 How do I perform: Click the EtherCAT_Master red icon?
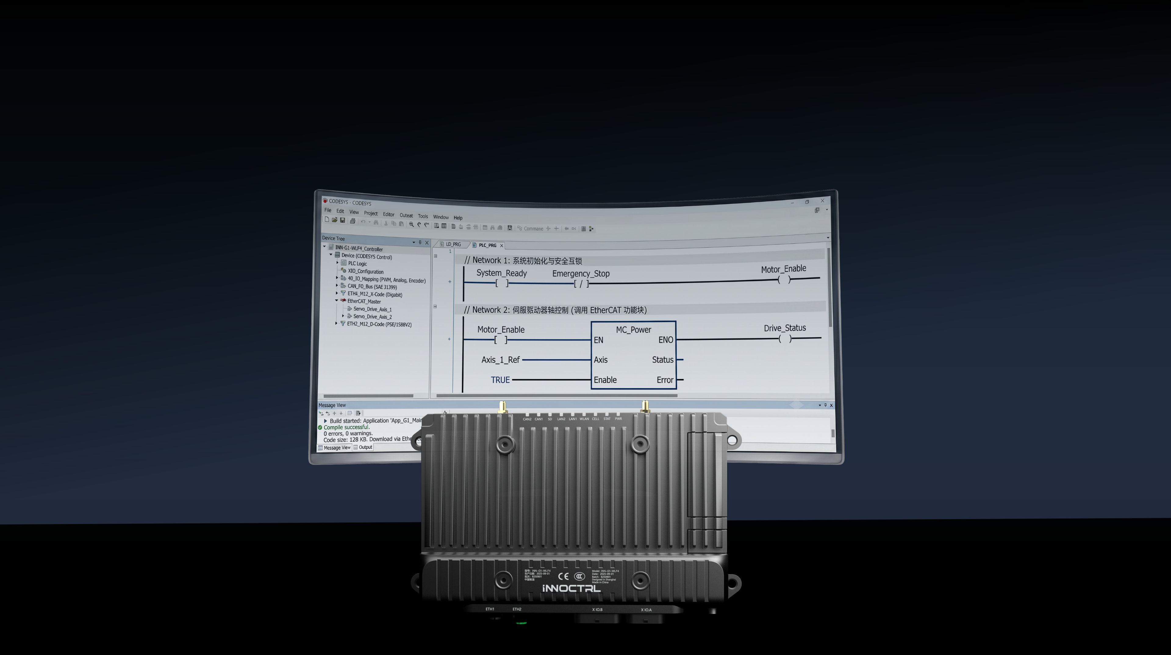(x=343, y=301)
